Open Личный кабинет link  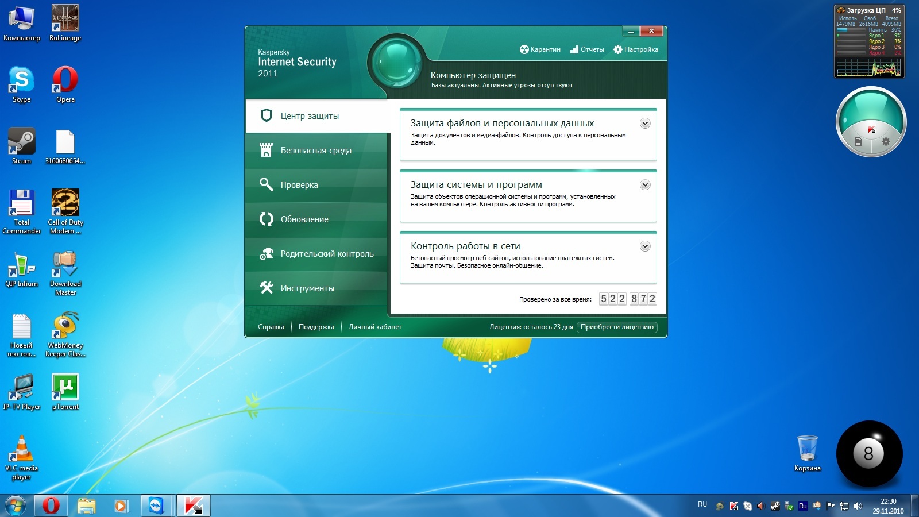[375, 327]
